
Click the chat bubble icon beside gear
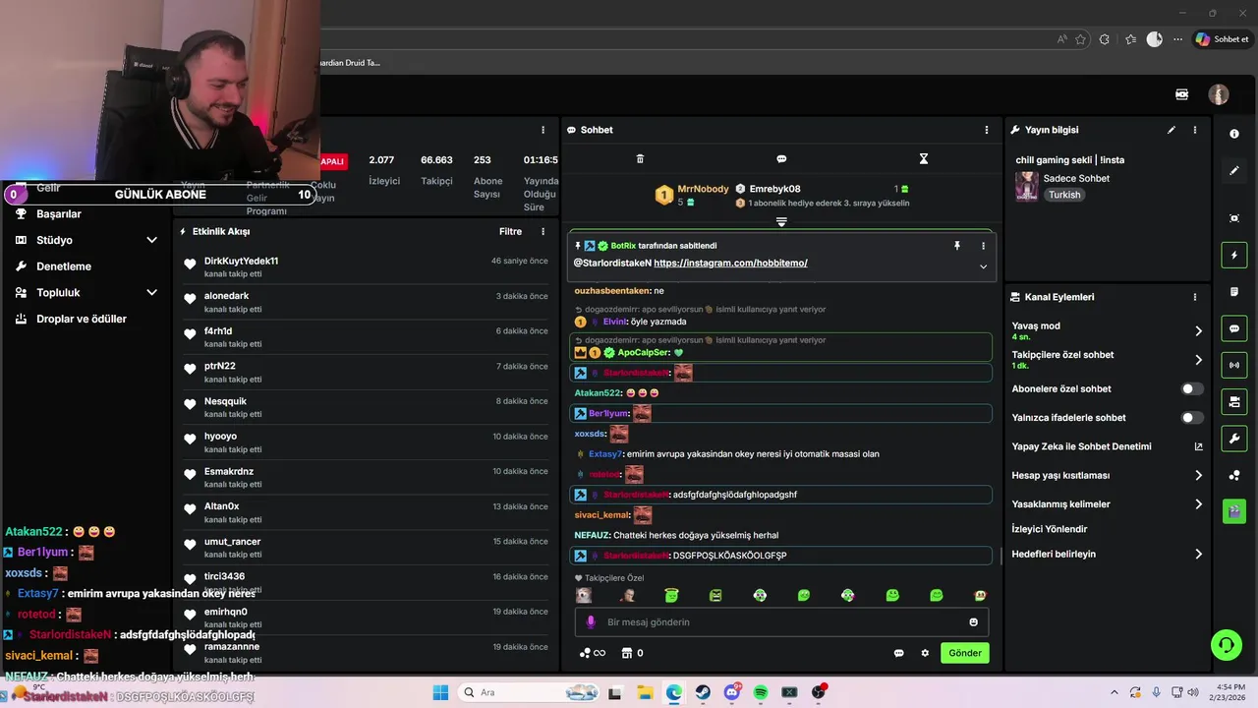898,653
